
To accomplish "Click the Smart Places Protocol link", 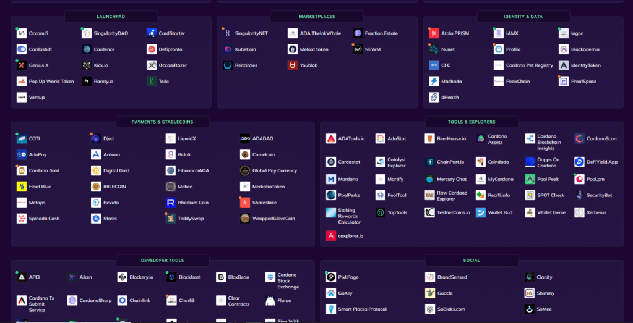I will (x=362, y=309).
